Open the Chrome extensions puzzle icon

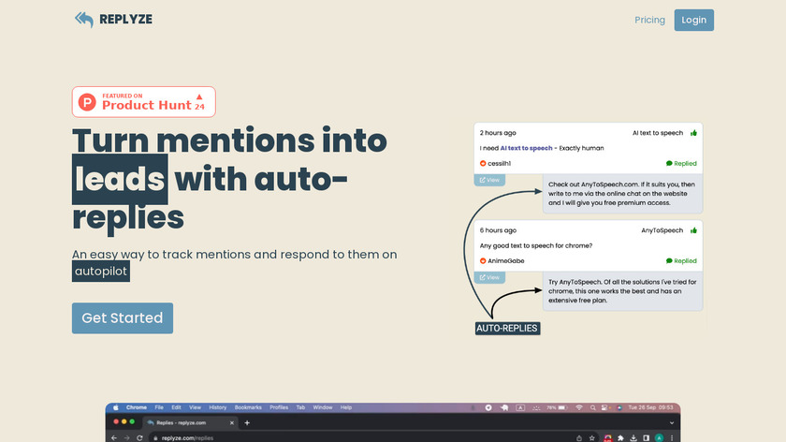pyautogui.click(x=620, y=438)
